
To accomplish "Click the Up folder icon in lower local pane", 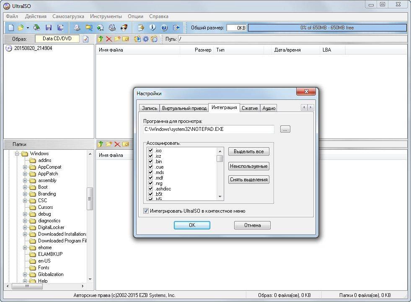I will (x=101, y=144).
